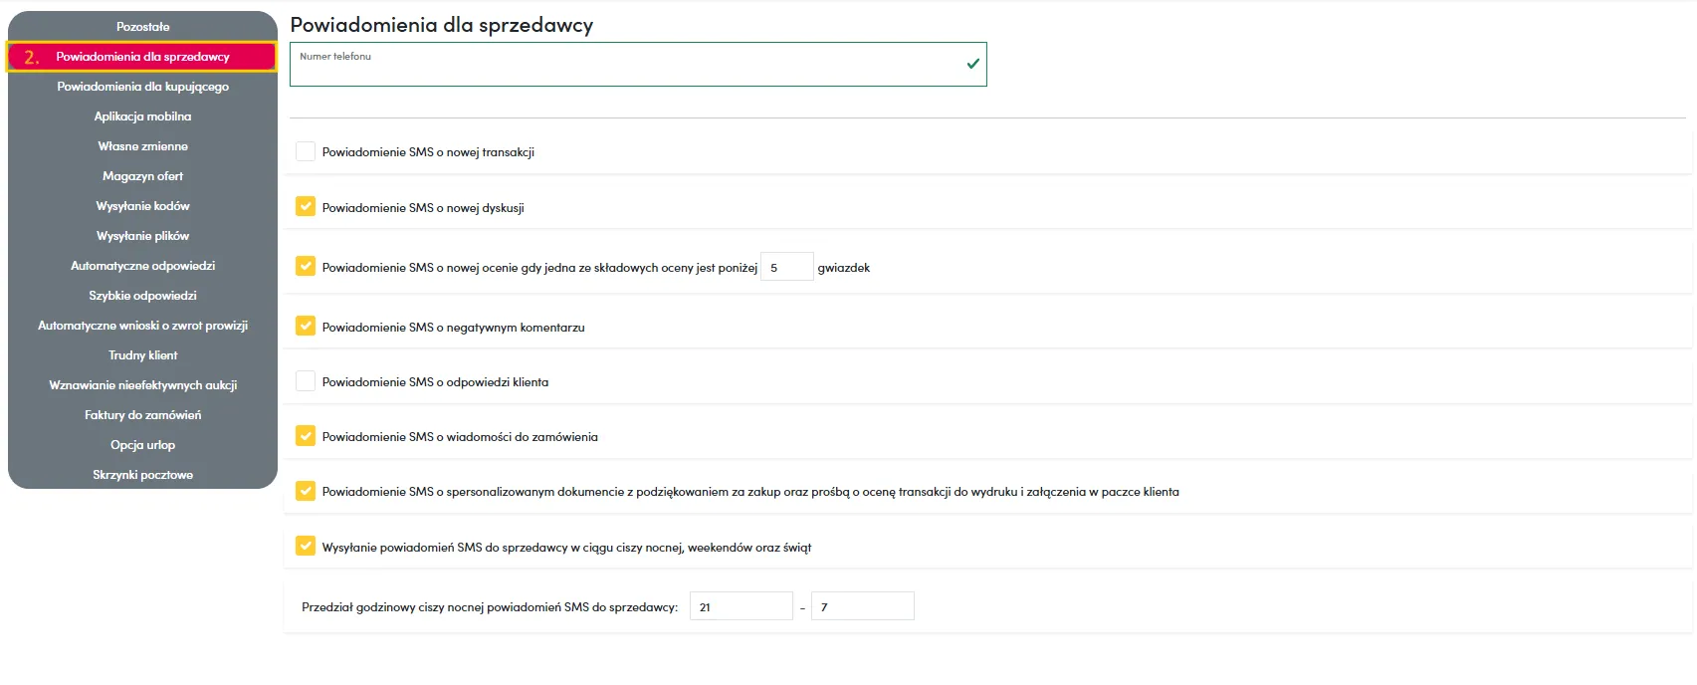Toggle SMS about personalized thank-you document
The width and height of the screenshot is (1697, 685).
306,491
